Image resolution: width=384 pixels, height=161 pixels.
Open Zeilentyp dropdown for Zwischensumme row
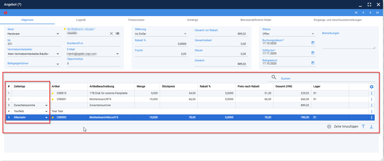pyautogui.click(x=46, y=105)
